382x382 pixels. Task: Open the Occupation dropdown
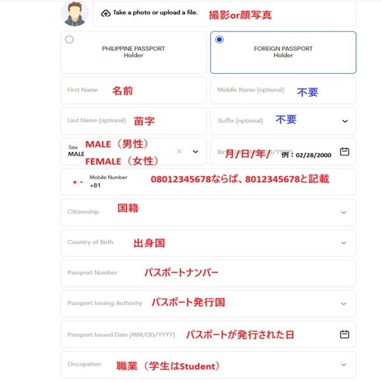[x=344, y=365]
